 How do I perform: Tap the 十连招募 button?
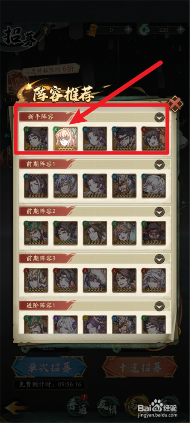point(140,367)
